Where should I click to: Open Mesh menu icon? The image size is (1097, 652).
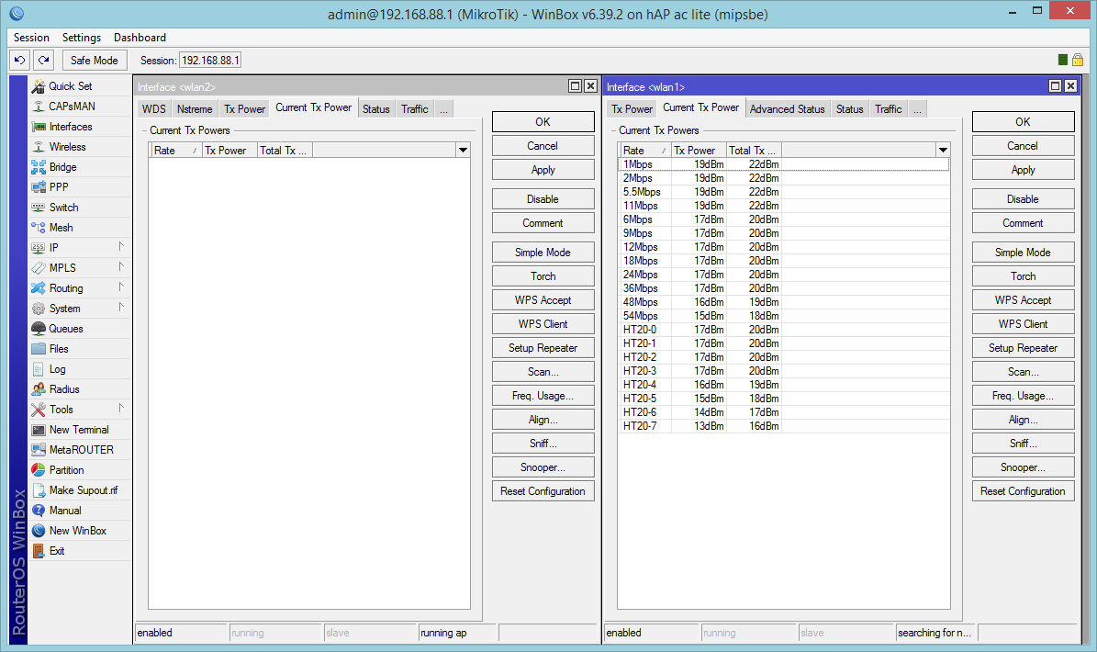[x=39, y=228]
